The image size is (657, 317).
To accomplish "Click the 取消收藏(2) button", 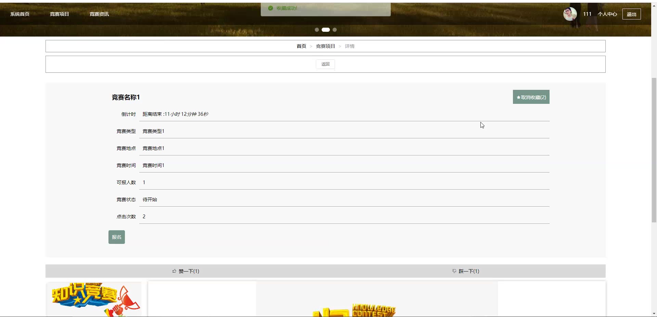I will point(531,97).
